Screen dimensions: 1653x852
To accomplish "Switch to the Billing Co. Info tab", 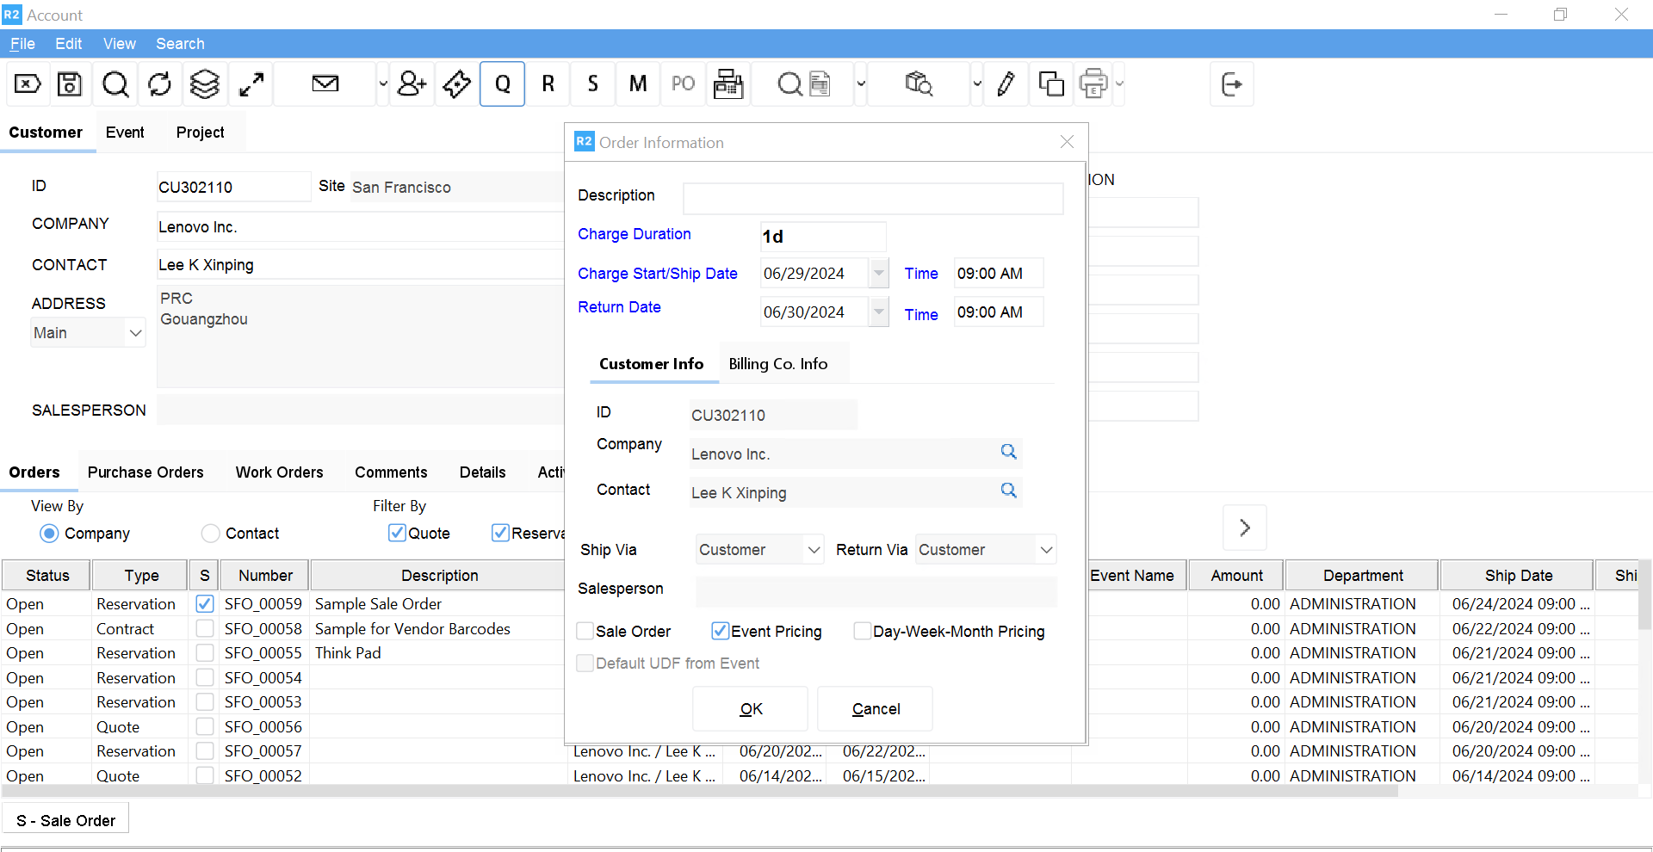I will [778, 364].
